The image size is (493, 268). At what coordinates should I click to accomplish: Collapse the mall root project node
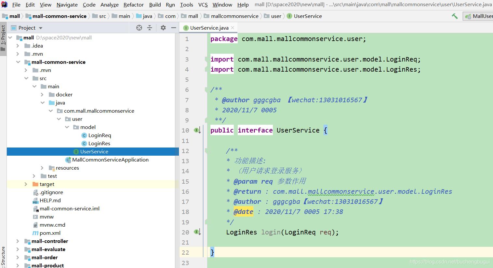(x=10, y=37)
